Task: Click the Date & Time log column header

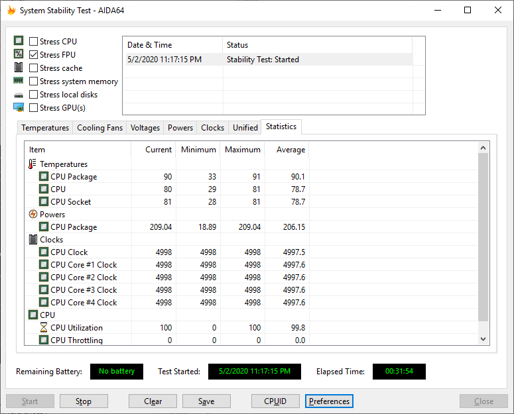Action: (172, 45)
